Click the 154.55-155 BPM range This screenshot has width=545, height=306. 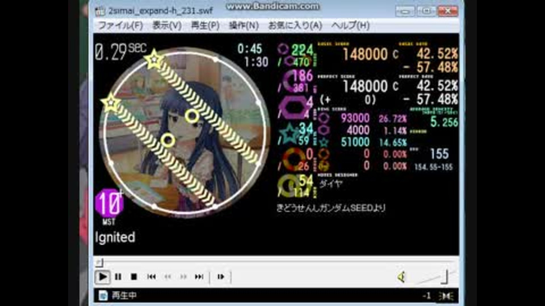(433, 167)
